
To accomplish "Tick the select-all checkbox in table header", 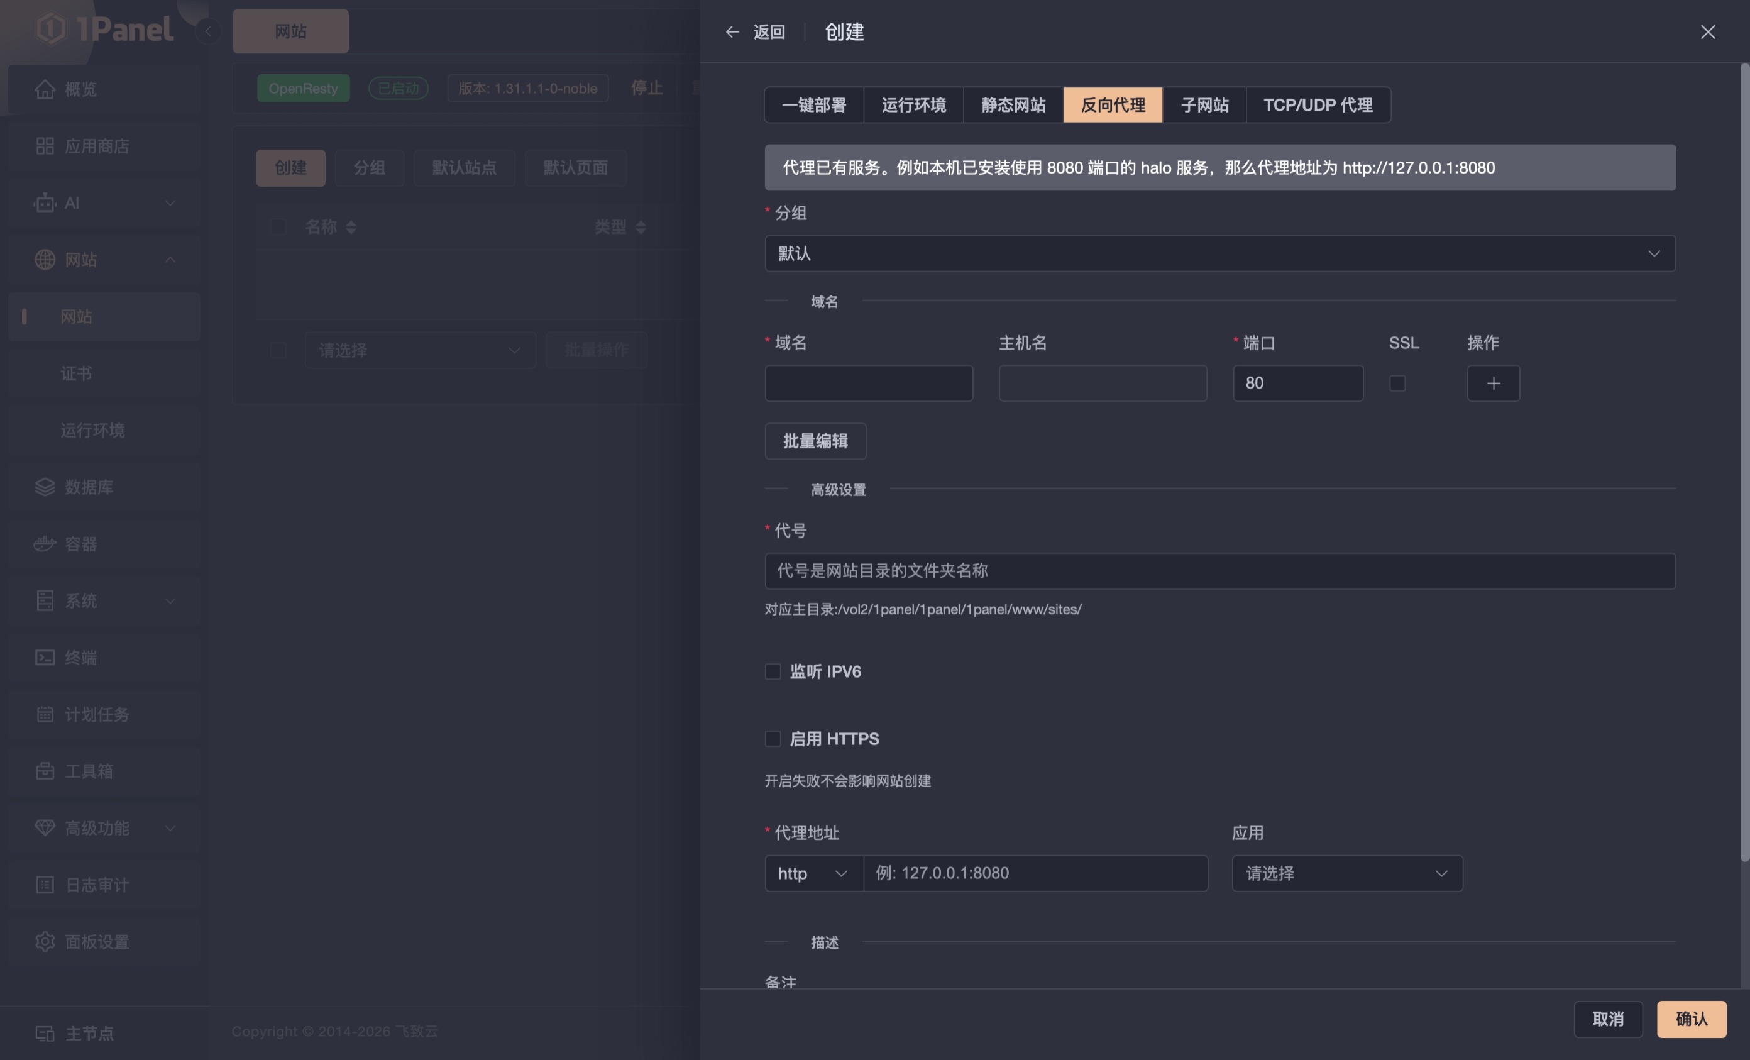I will [x=278, y=228].
